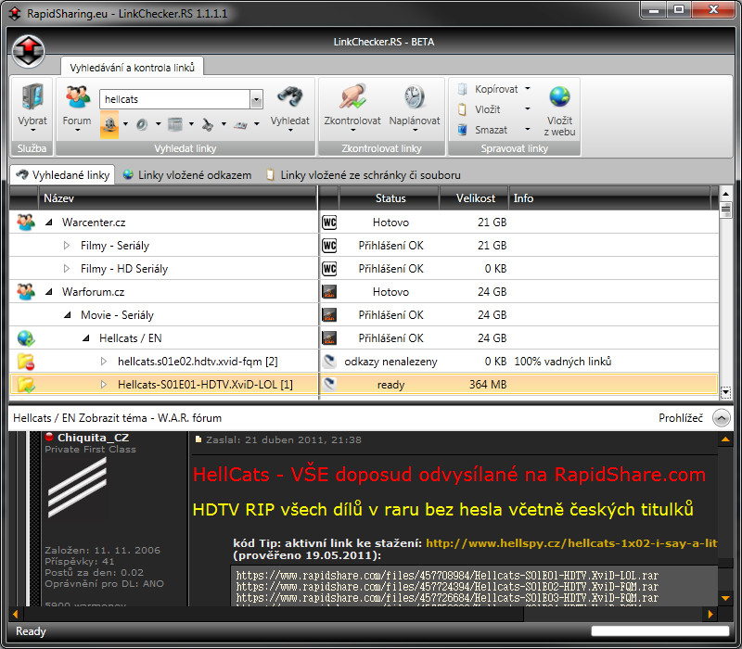Screen dimensions: 742x649
Task: Click the WC icon in Filmy - Seriály row
Action: click(x=329, y=246)
